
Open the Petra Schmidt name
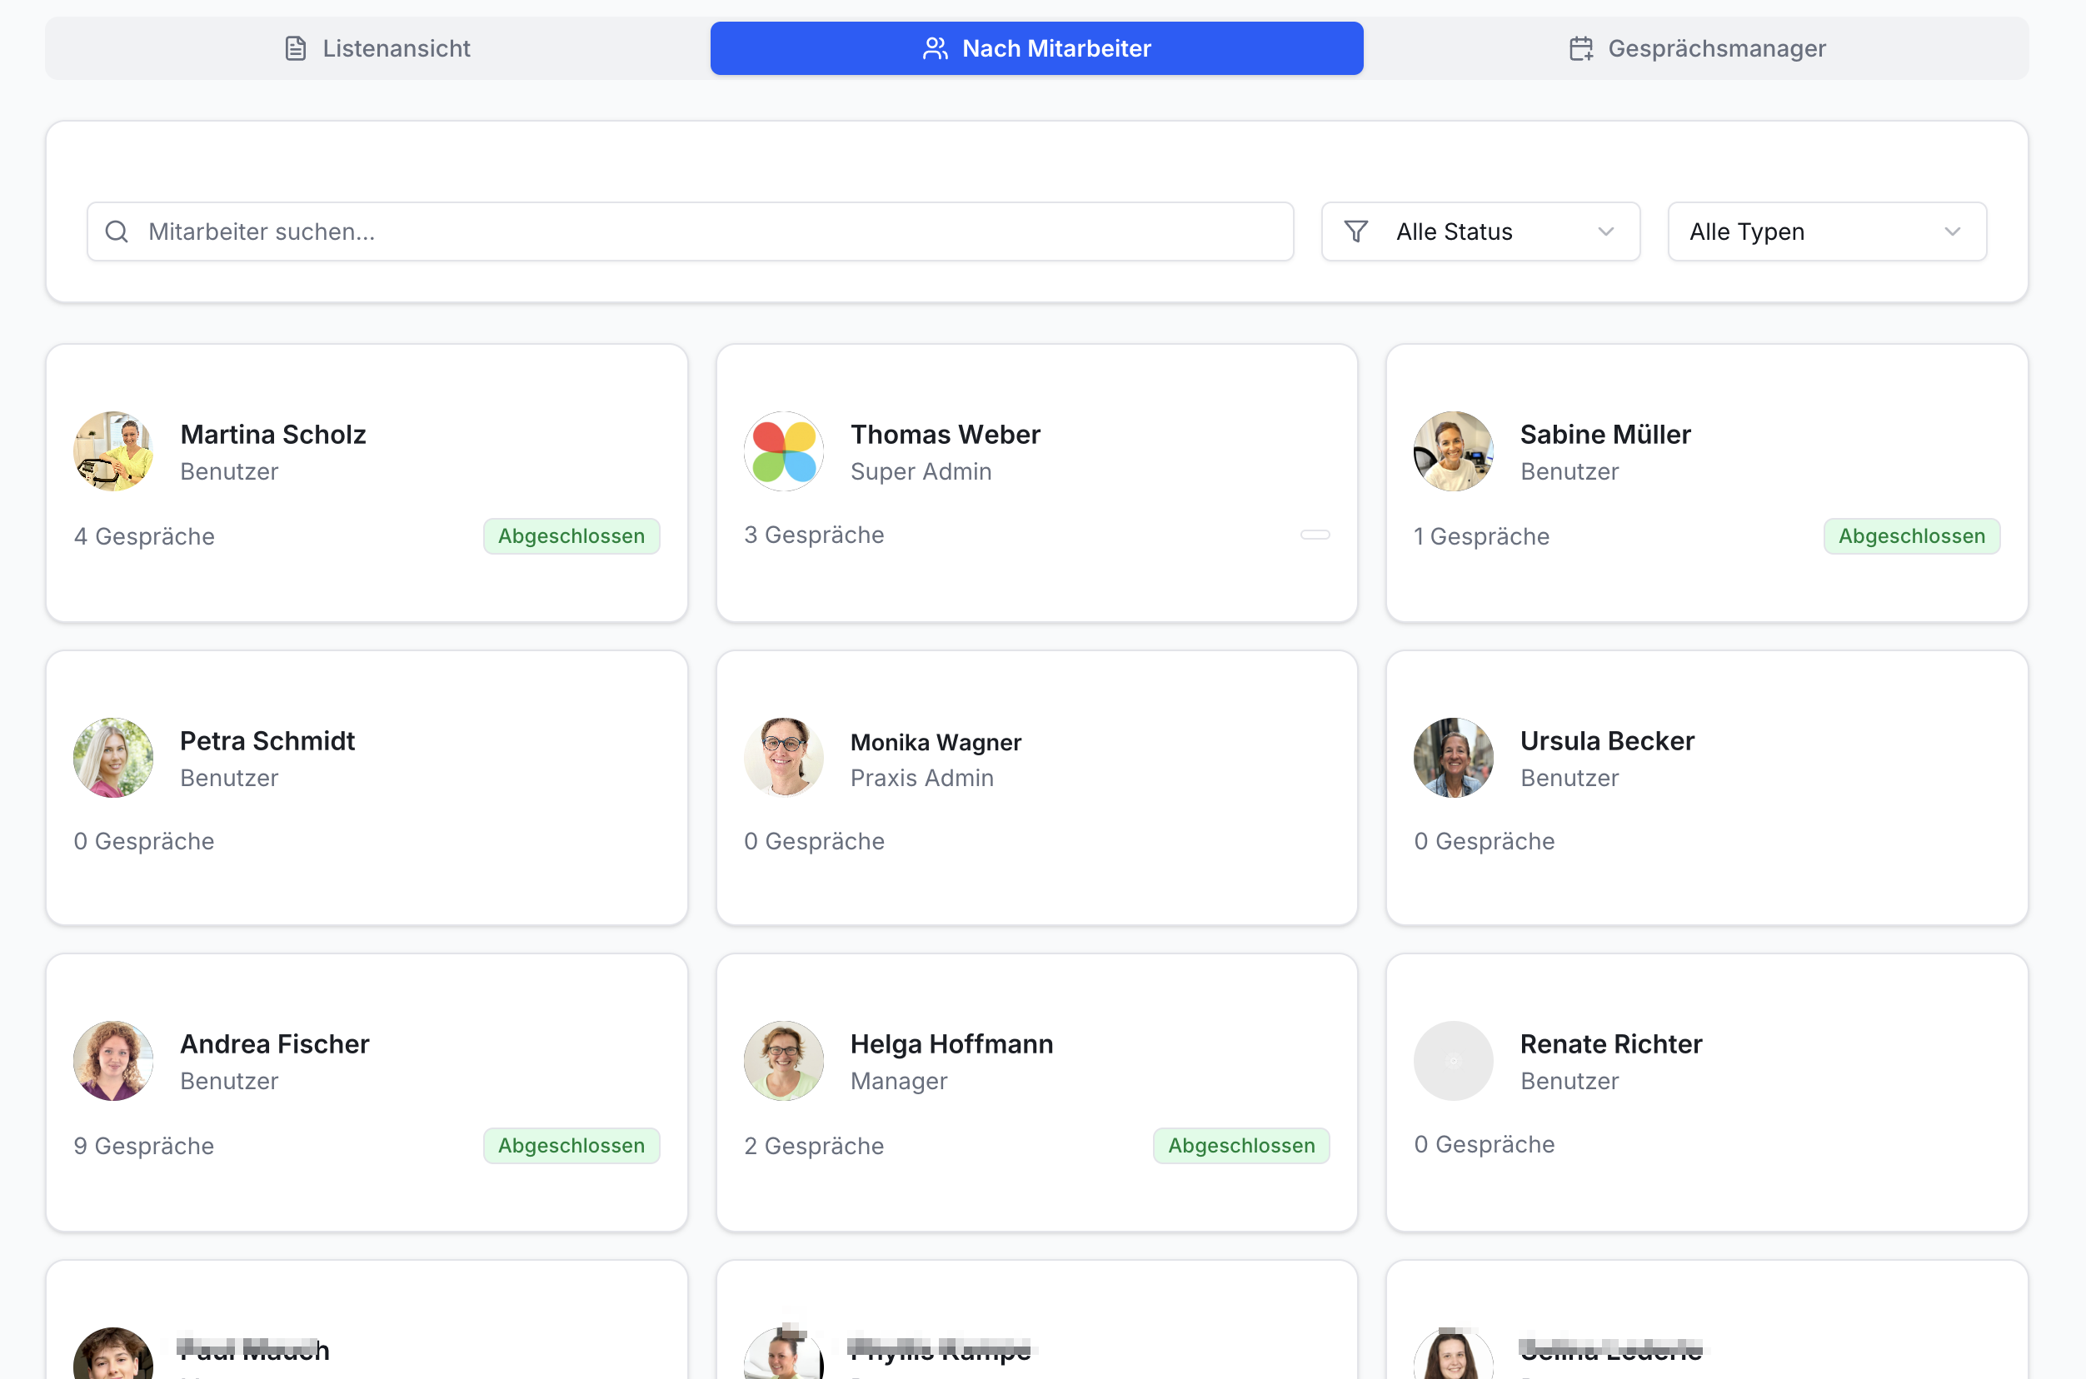267,740
